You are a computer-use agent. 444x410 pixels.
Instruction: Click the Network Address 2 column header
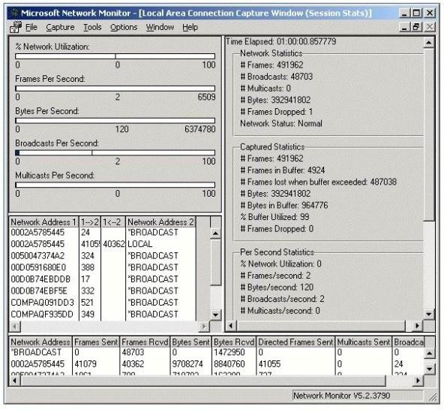pyautogui.click(x=160, y=222)
